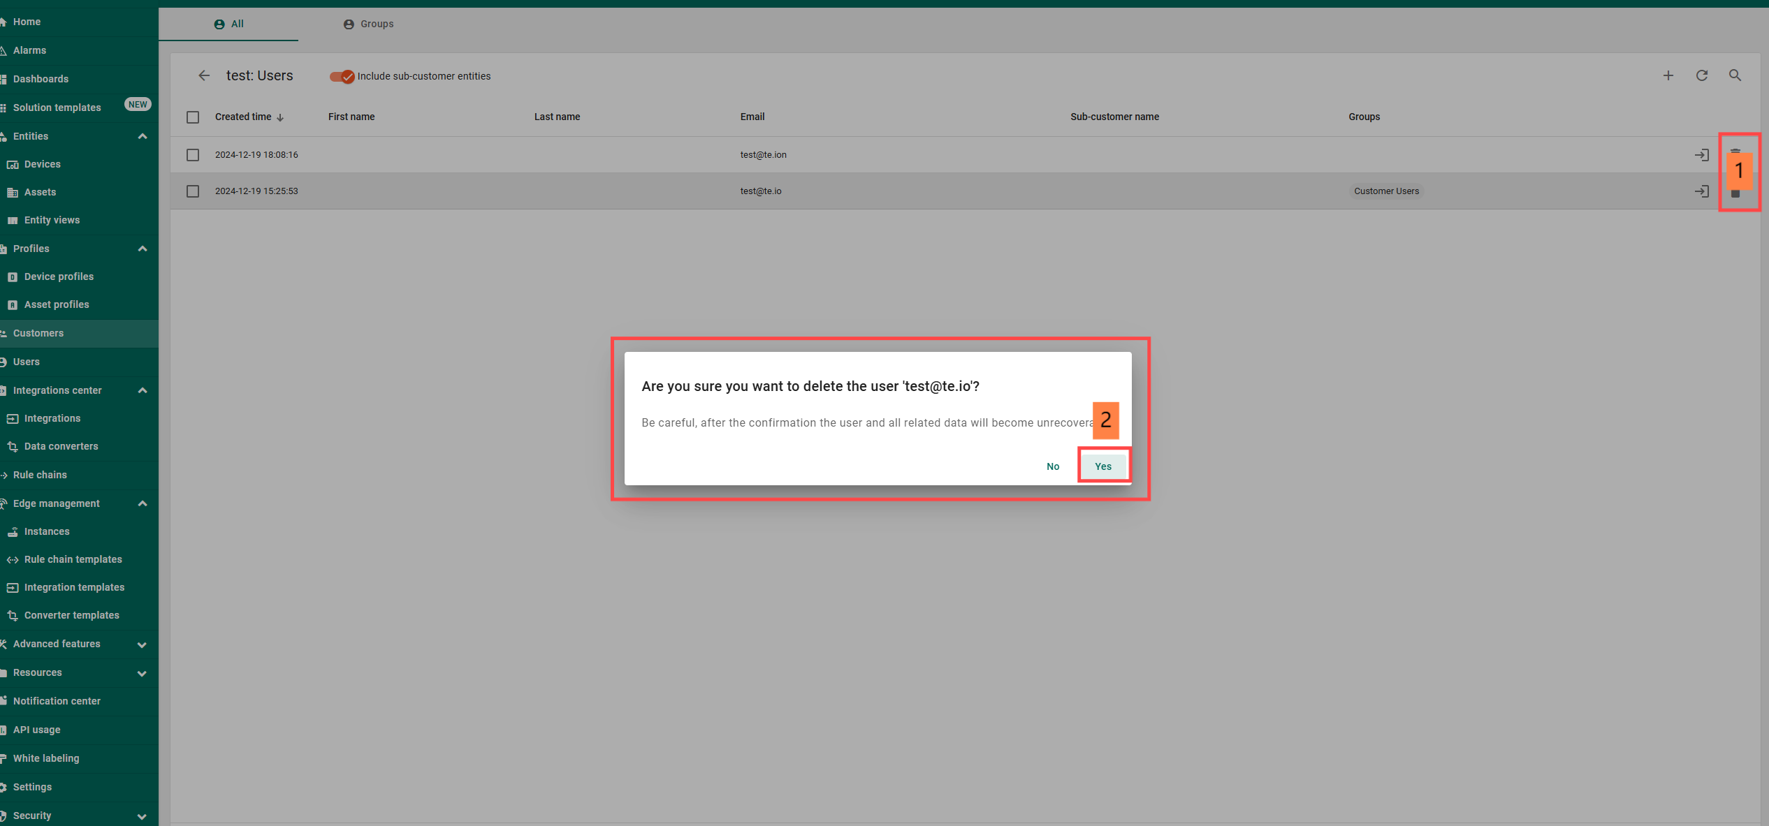This screenshot has height=826, width=1769.
Task: Toggle Include sub-customer entities switch
Action: (x=342, y=77)
